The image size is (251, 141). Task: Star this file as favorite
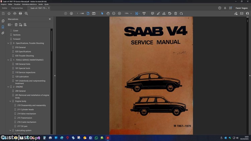9,13
